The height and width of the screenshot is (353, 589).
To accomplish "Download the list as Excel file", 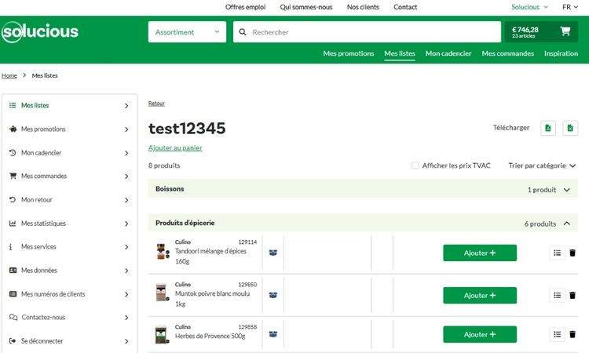I will 570,128.
